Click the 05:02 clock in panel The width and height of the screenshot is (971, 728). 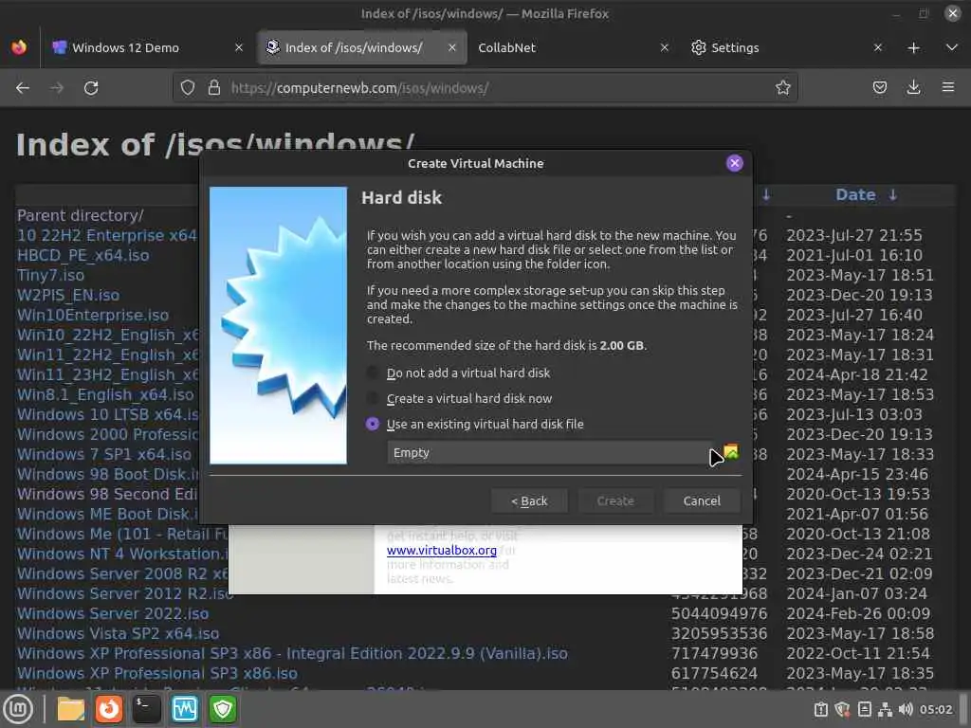pos(936,709)
